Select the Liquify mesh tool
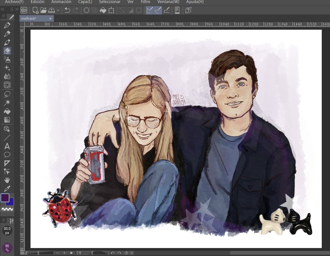330x256 pixels. pos(7,85)
